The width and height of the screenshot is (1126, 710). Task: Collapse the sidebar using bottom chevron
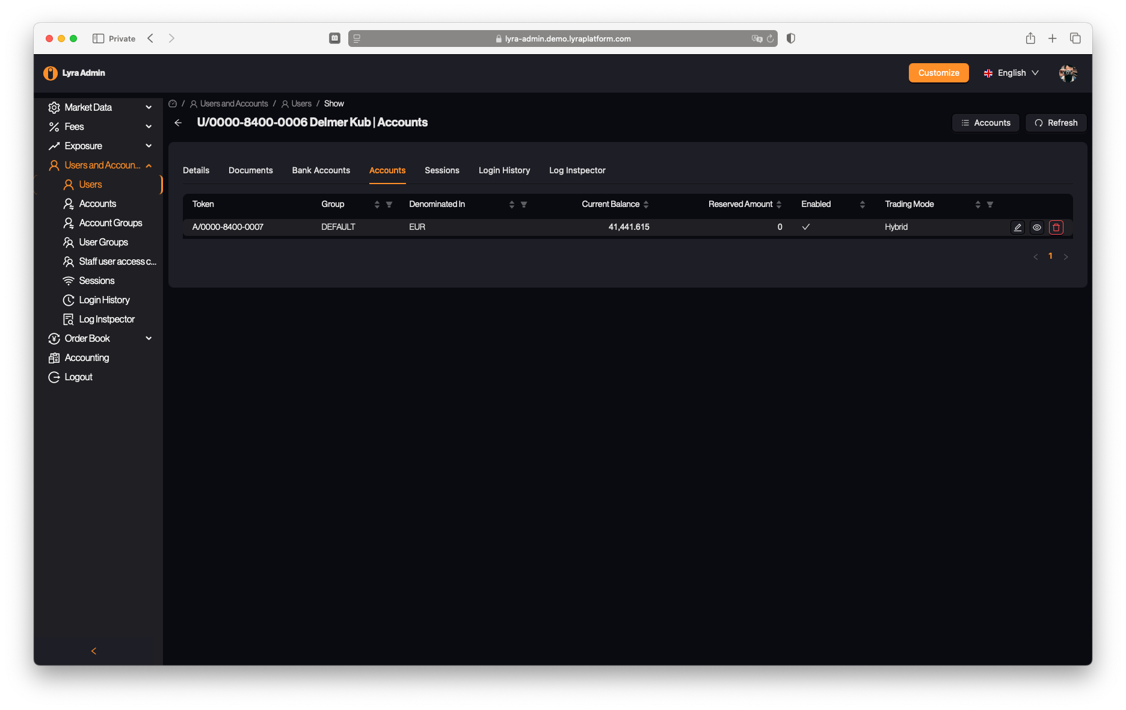click(94, 651)
